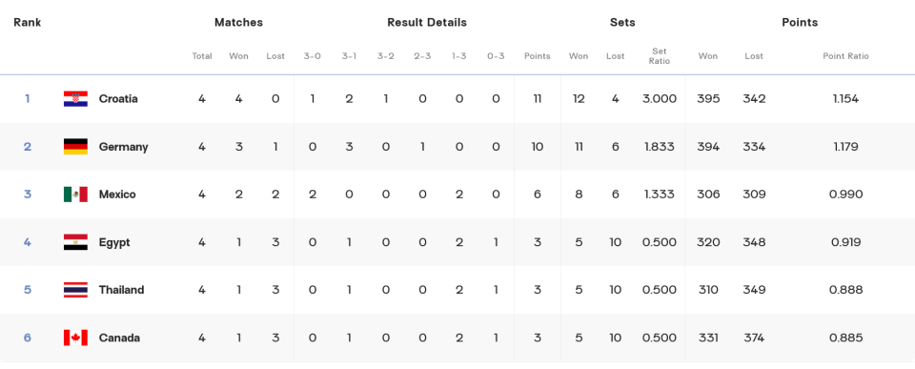This screenshot has height=369, width=915.
Task: Open the Croatia team link
Action: (x=118, y=98)
